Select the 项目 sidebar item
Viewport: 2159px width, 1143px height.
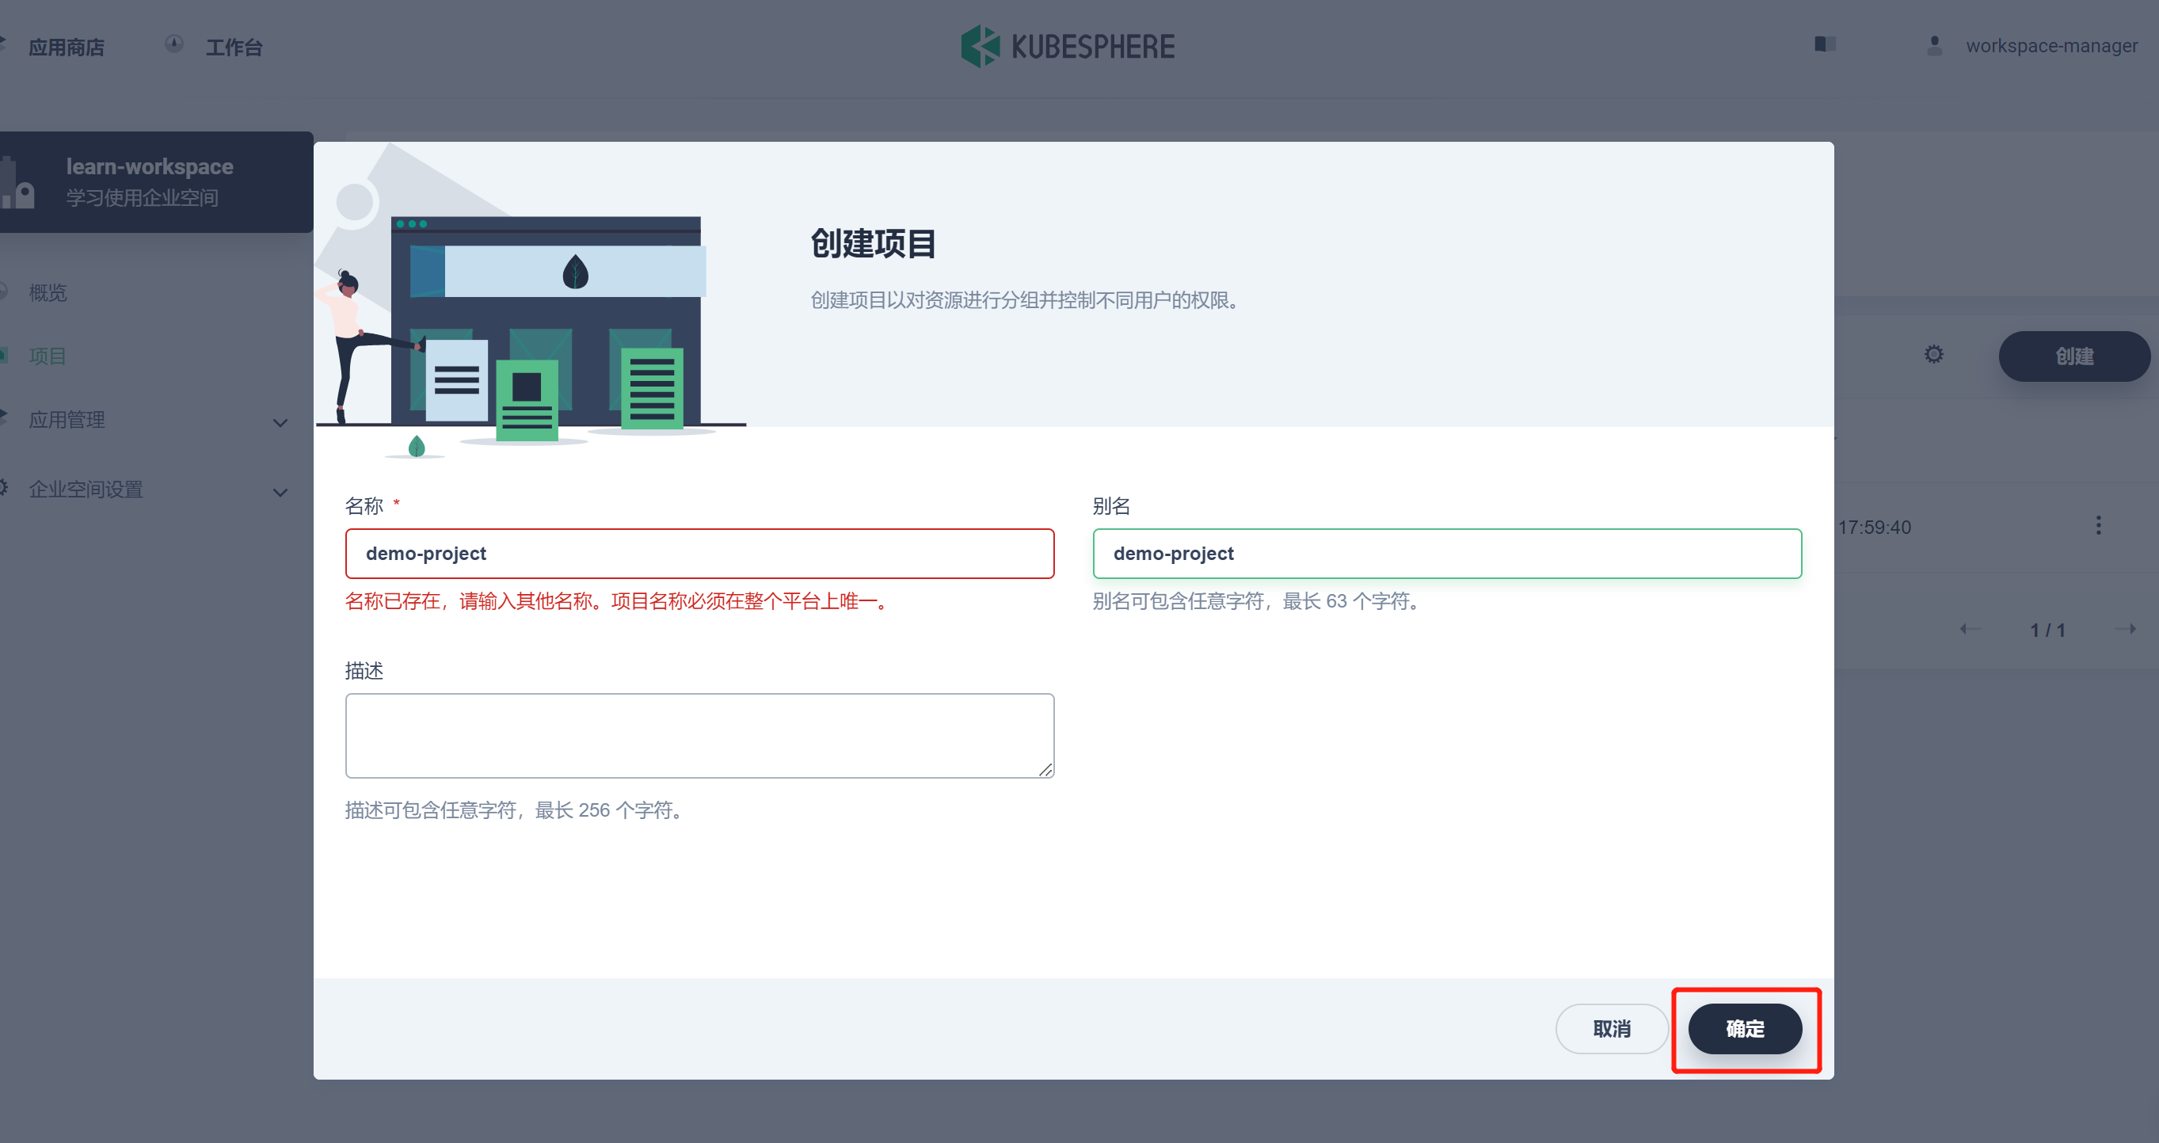pyautogui.click(x=48, y=356)
